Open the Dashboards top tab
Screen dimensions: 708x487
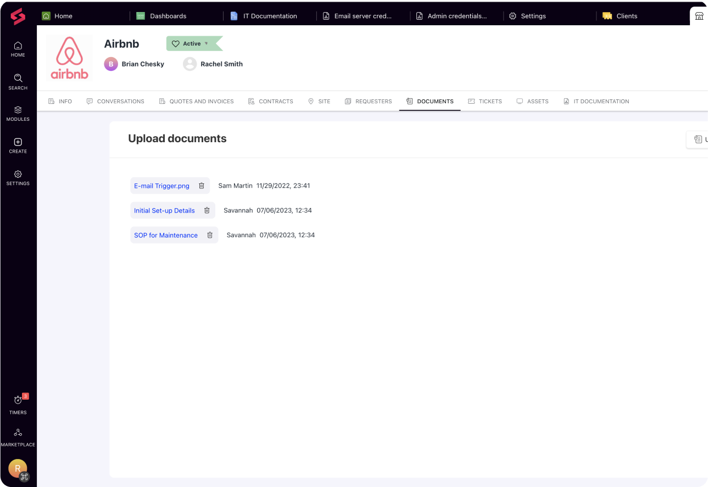click(162, 16)
